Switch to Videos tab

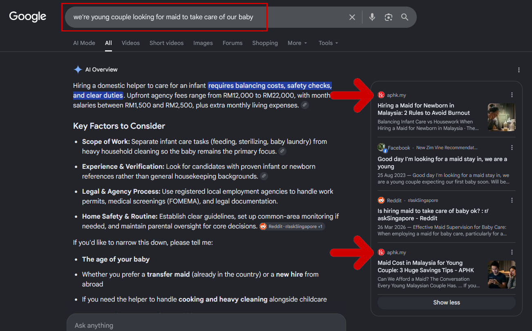pos(131,43)
